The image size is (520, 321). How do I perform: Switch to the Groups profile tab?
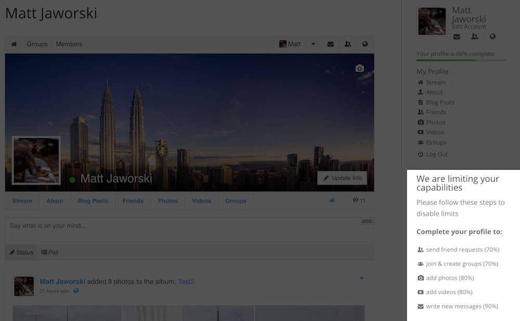236,201
